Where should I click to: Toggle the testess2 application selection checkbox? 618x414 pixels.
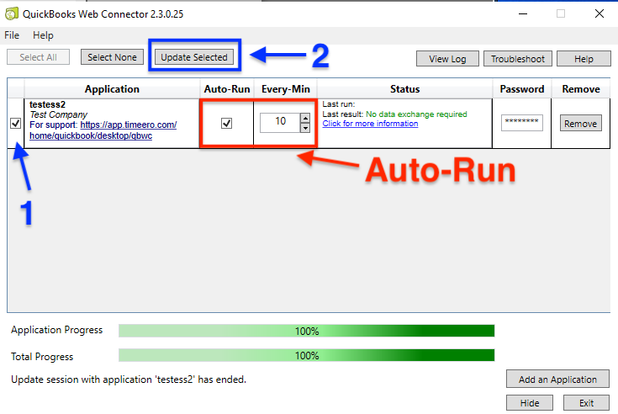[15, 123]
